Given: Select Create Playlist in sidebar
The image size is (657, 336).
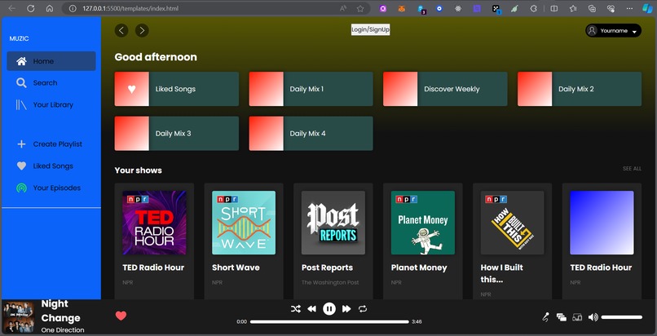Looking at the screenshot, I should tap(51, 144).
